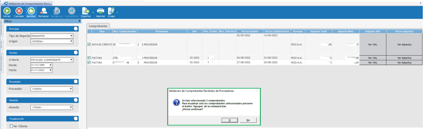Screen dimensions: 423x129
Task: Open the Configuraciones side tab
Action: click(x=1, y=62)
